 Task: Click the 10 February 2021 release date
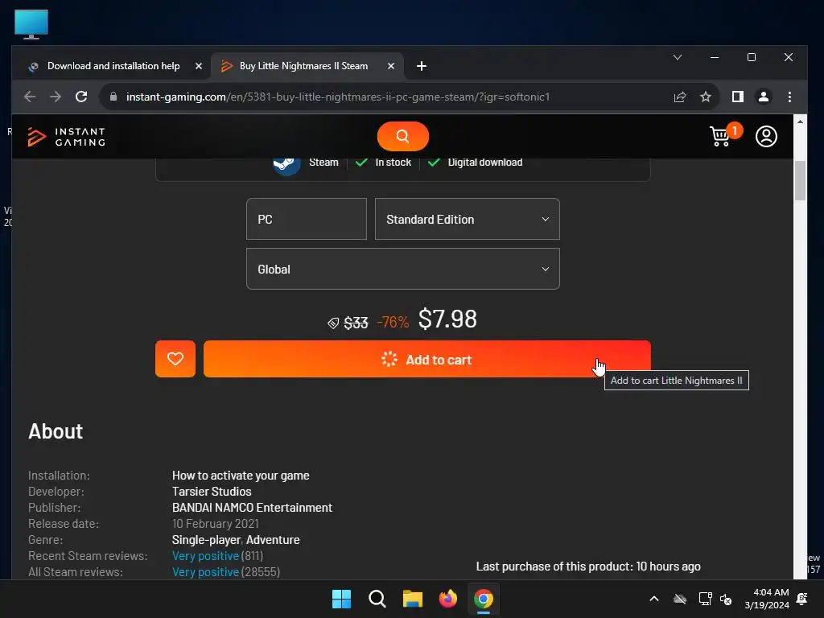216,524
